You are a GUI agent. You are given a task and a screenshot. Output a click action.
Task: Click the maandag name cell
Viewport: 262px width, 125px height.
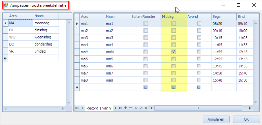click(46, 23)
